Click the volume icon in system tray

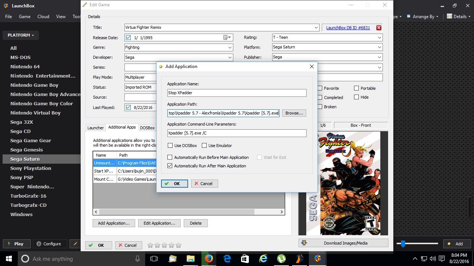[433, 259]
